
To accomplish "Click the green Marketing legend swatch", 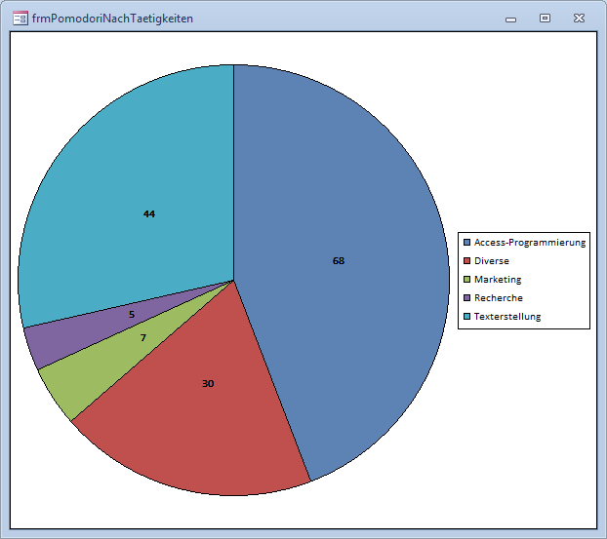I will point(467,280).
